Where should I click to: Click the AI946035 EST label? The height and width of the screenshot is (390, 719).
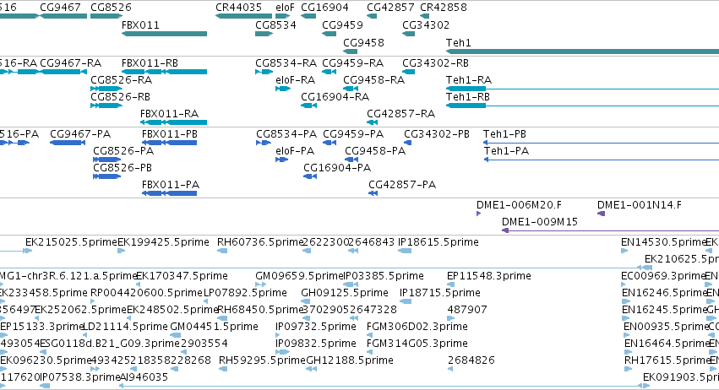click(144, 378)
